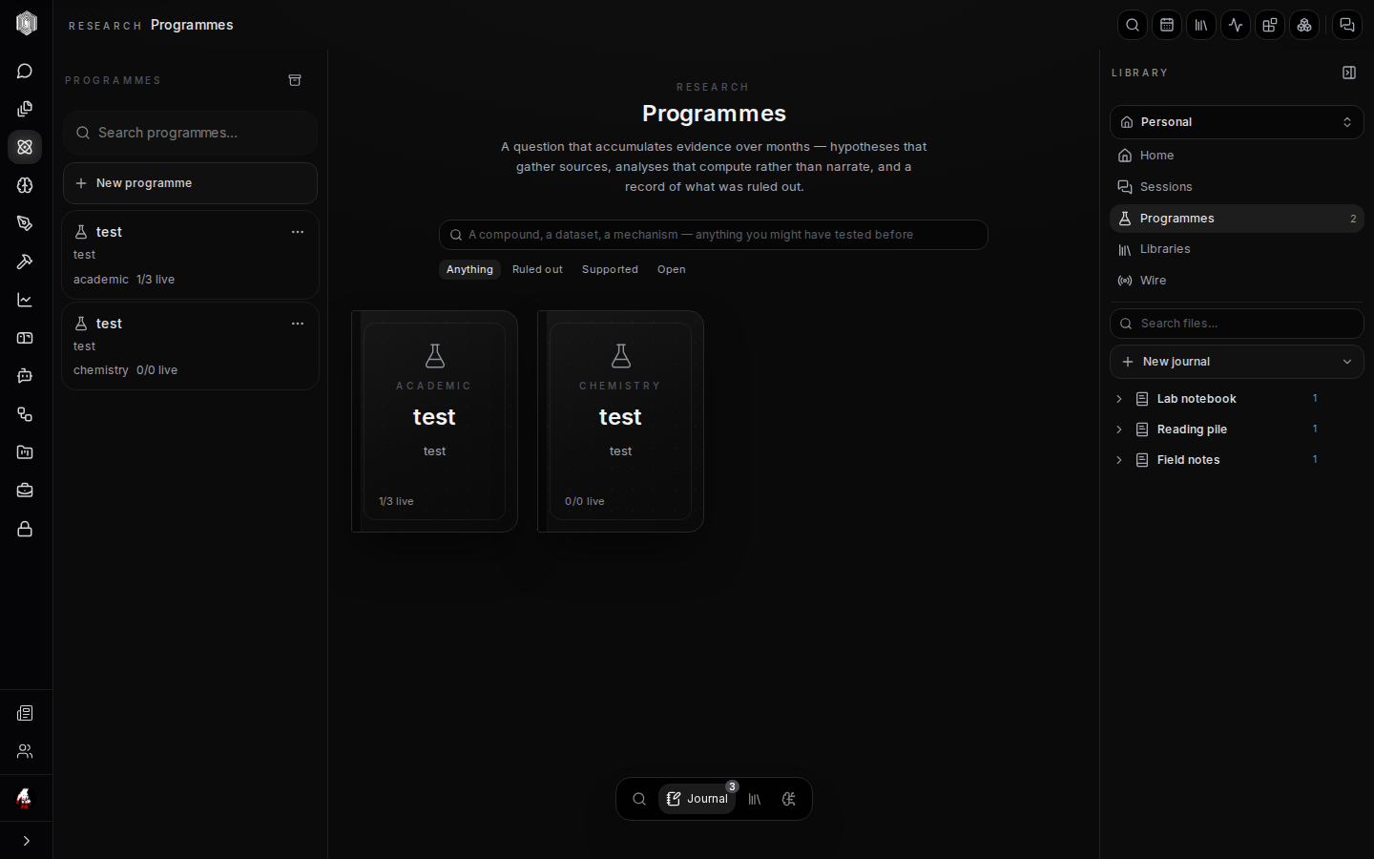The height and width of the screenshot is (859, 1374).
Task: Go to Sessions in Library panel
Action: coord(1237,187)
